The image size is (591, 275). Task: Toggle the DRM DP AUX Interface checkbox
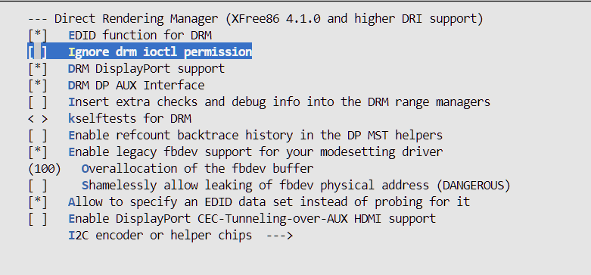click(38, 86)
